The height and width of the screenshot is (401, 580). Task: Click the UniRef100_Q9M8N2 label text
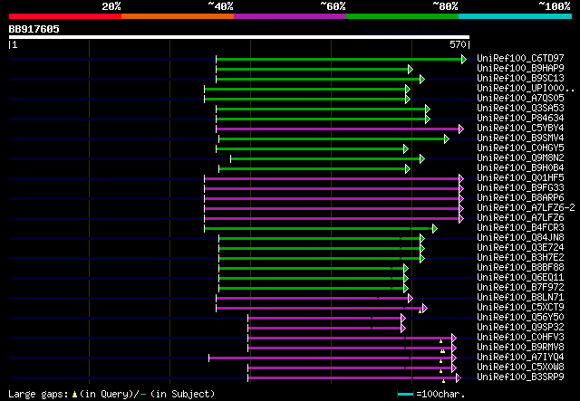[x=520, y=158]
